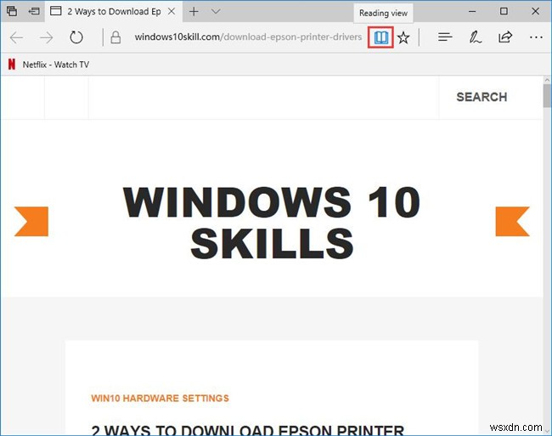The height and width of the screenshot is (436, 552).
Task: Click the SEARCH link on the site
Action: 482,97
